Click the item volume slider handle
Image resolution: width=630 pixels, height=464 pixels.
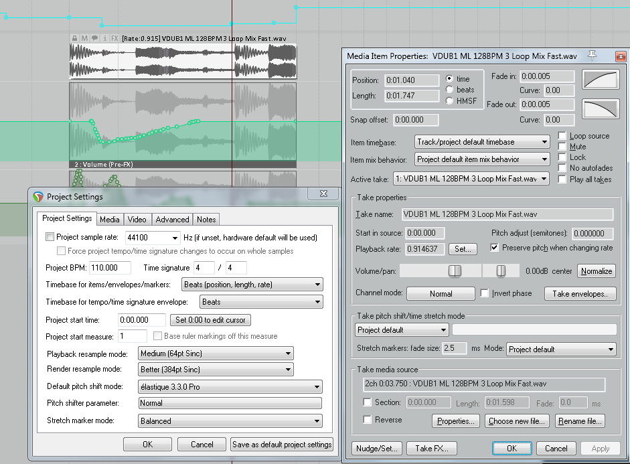pos(455,270)
